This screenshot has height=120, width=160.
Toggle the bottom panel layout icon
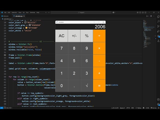point(143,12)
